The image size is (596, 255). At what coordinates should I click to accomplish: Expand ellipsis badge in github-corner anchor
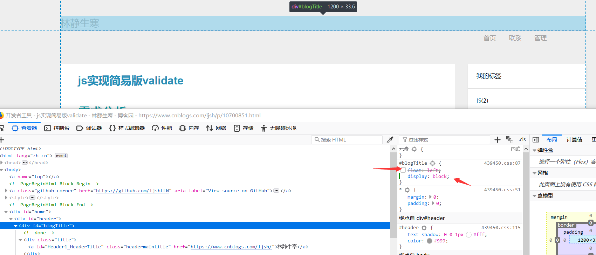click(276, 191)
